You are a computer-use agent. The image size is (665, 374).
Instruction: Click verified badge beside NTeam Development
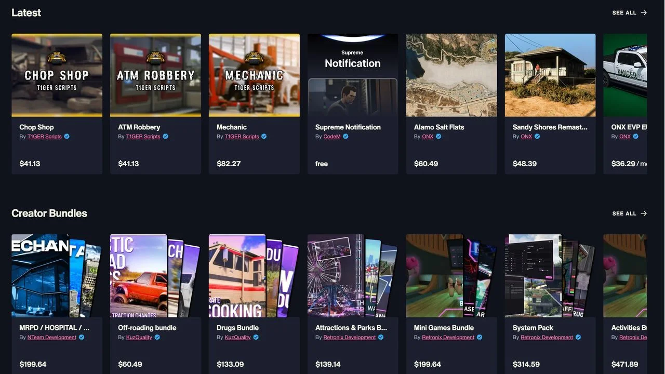[82, 337]
